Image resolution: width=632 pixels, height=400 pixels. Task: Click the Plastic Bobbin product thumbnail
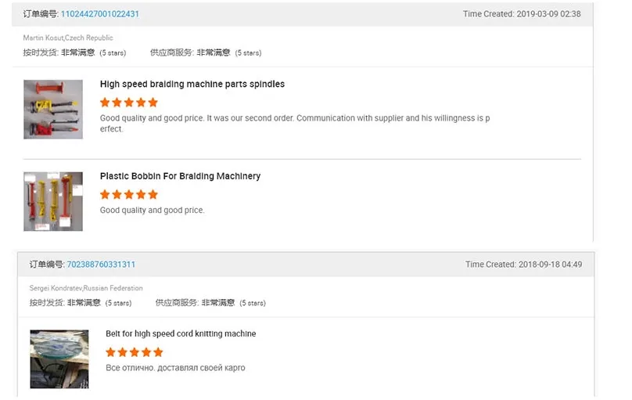pos(53,201)
